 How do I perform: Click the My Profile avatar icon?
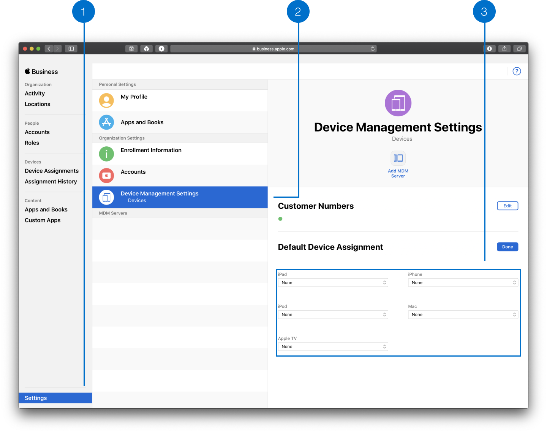(106, 100)
